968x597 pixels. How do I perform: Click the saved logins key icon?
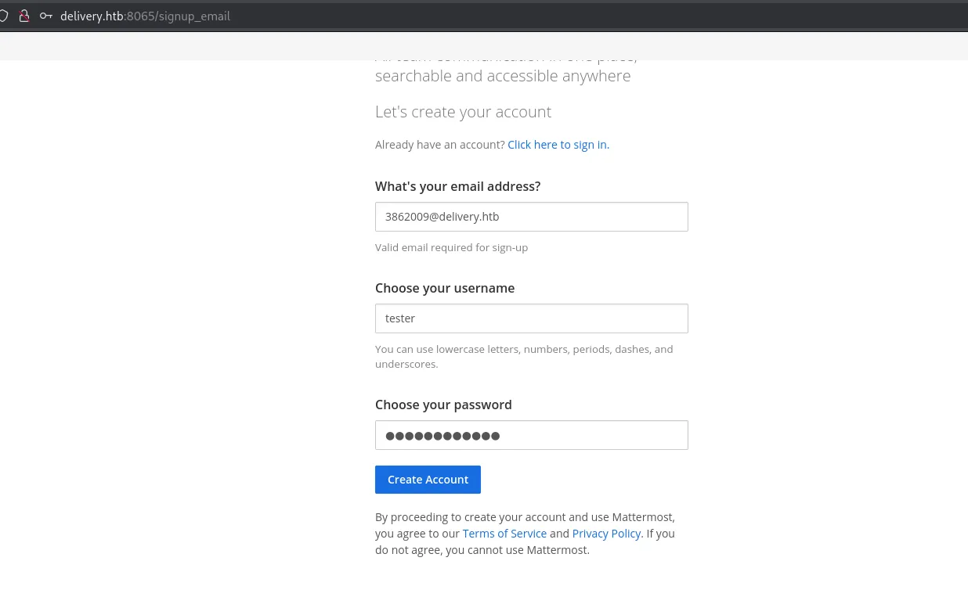point(46,16)
